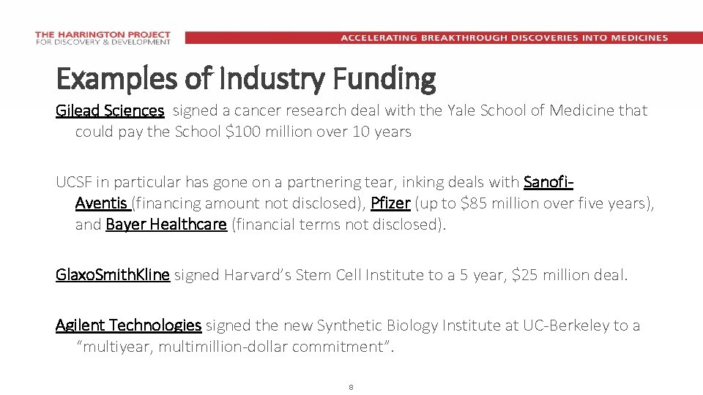Click the red 'Accelerating Breakthrough Discoveries' banner text
The height and width of the screenshot is (395, 703).
(x=504, y=38)
